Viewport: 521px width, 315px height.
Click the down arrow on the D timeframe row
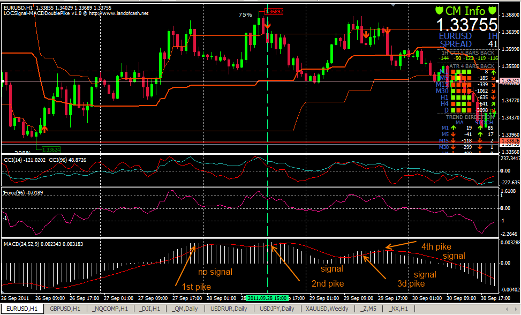(494, 111)
